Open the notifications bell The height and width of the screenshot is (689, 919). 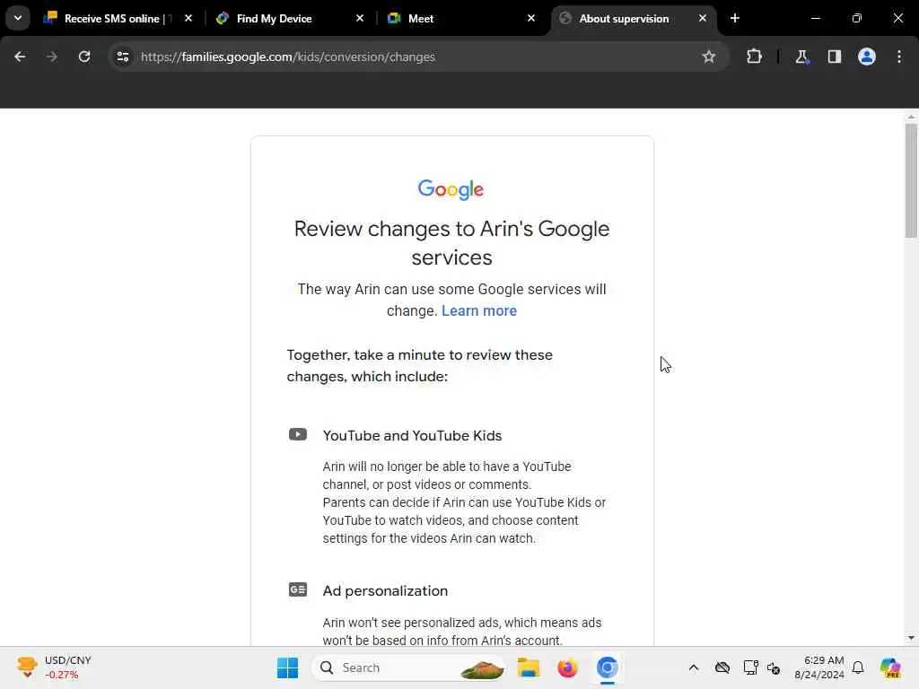pos(858,667)
